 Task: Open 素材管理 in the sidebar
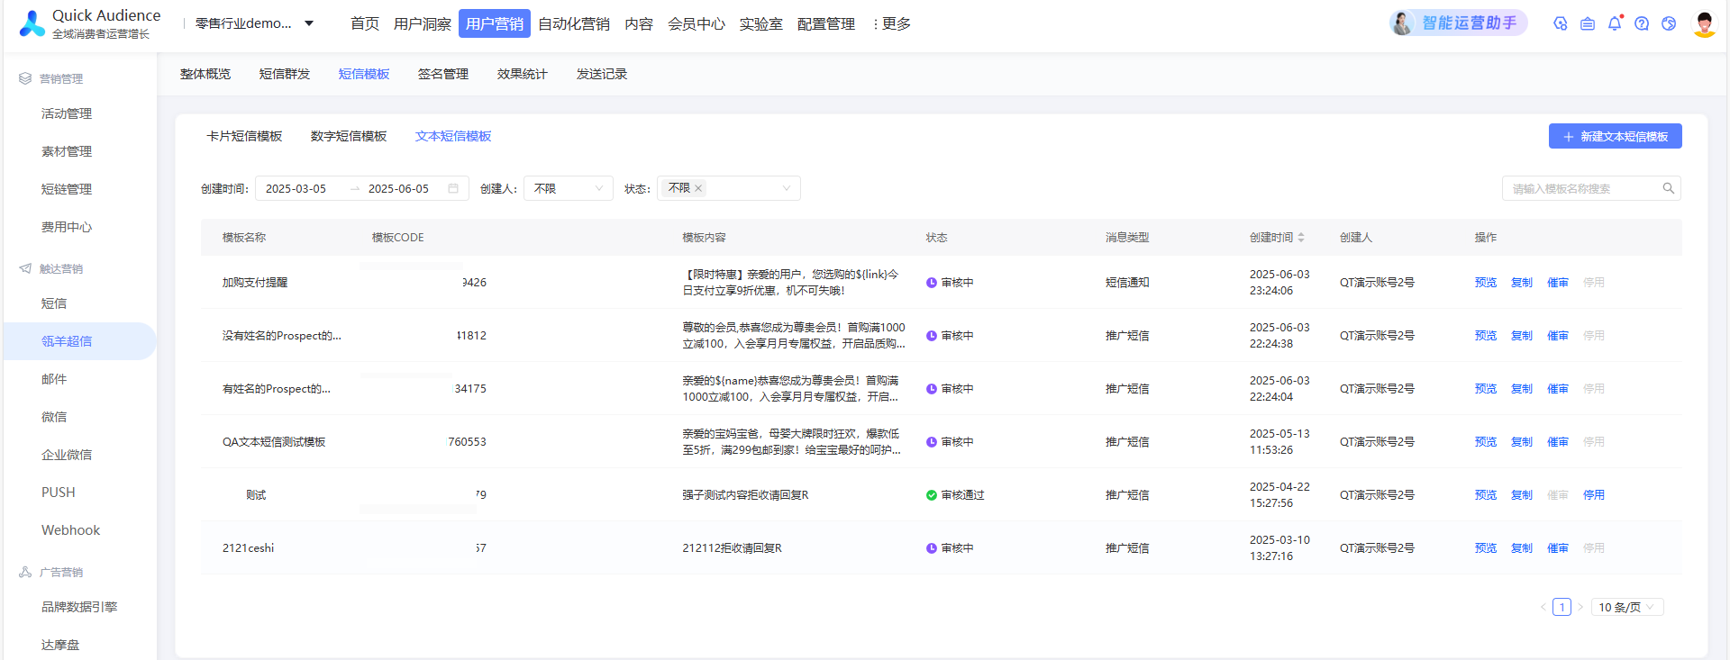tap(67, 151)
